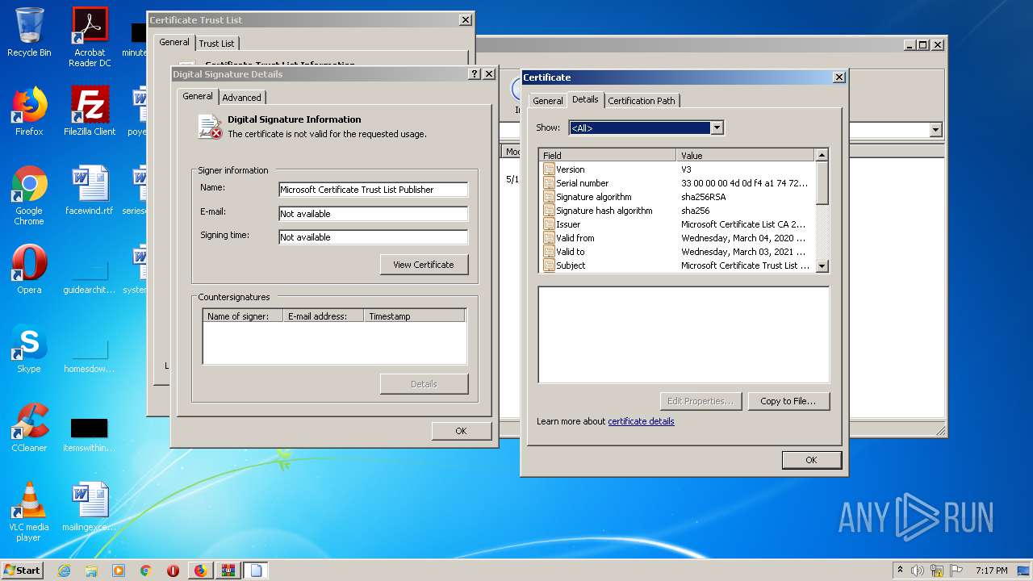Open the mailingexce document icon
The width and height of the screenshot is (1033, 581).
click(90, 507)
